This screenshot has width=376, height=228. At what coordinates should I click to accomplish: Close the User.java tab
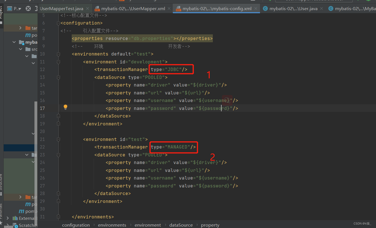click(x=322, y=9)
